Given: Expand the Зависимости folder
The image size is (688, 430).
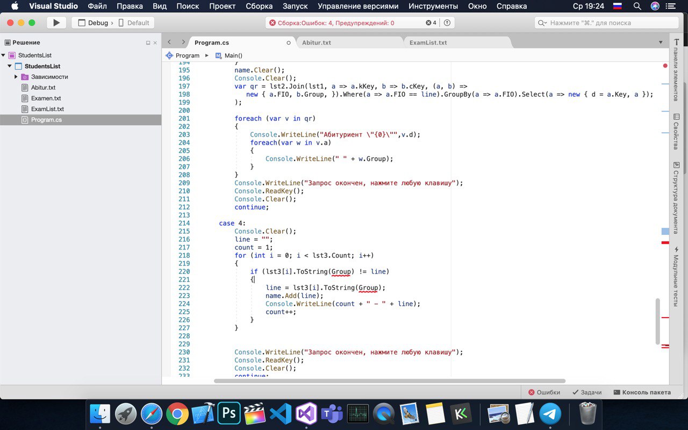Looking at the screenshot, I should click(x=16, y=77).
